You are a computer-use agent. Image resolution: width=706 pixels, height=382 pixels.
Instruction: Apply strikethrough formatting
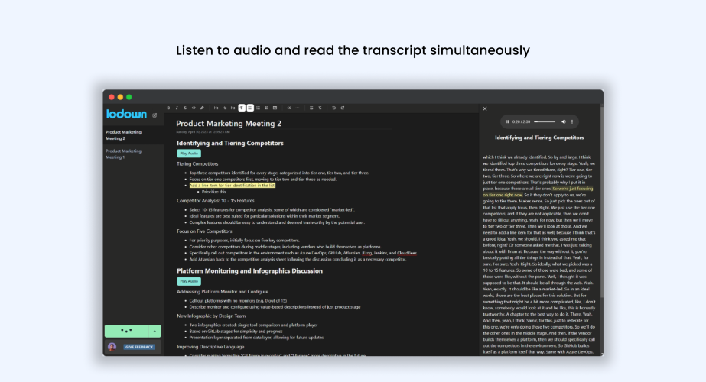point(185,108)
